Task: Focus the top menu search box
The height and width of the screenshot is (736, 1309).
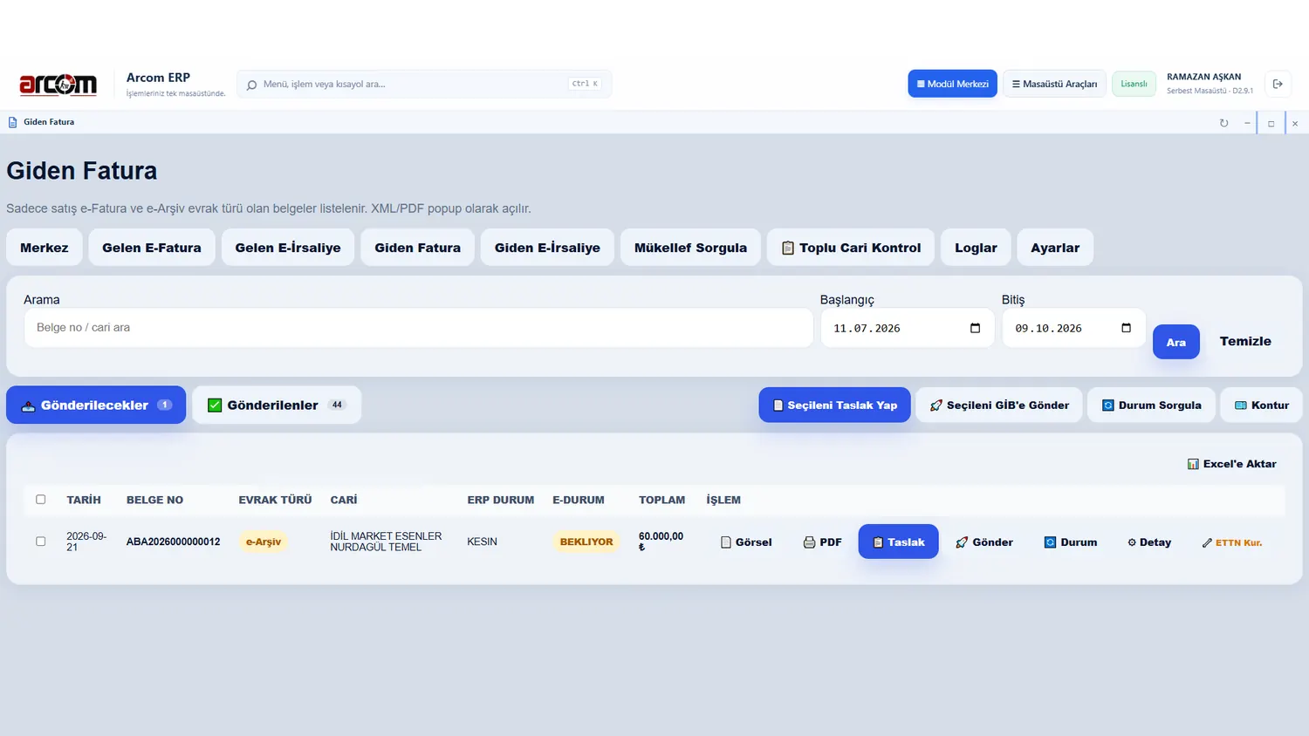Action: click(424, 84)
